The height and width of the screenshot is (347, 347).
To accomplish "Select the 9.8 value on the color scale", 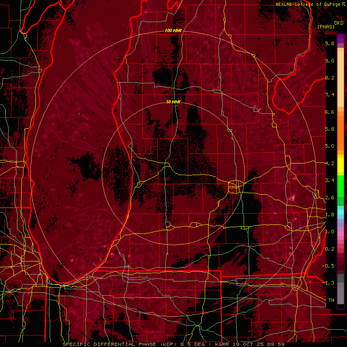I will pos(330,44).
